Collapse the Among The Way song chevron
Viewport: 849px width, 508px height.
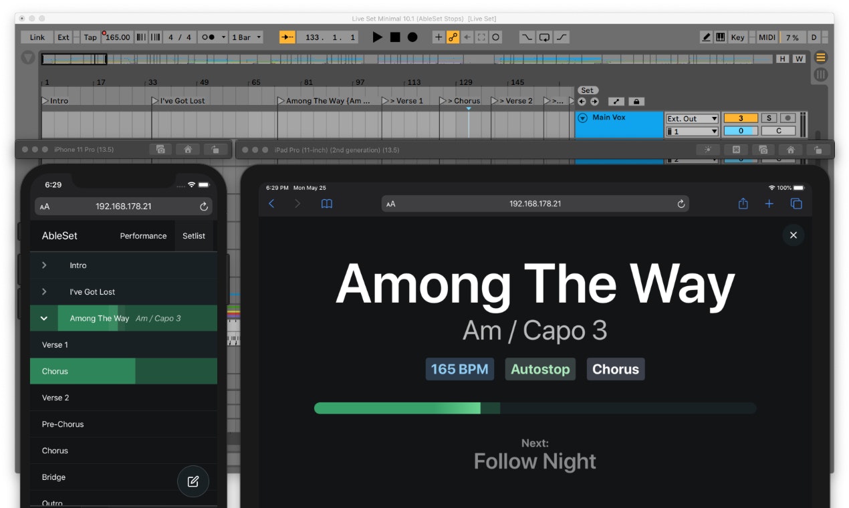(44, 318)
